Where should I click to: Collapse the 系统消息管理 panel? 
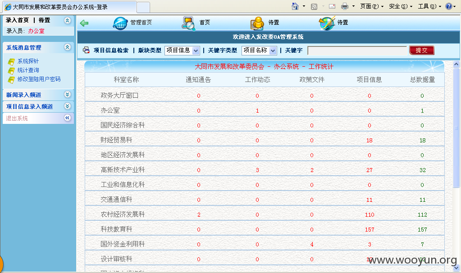tap(67, 47)
